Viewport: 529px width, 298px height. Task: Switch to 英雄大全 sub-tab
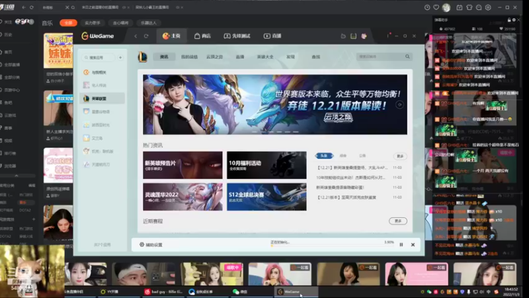coord(265,57)
